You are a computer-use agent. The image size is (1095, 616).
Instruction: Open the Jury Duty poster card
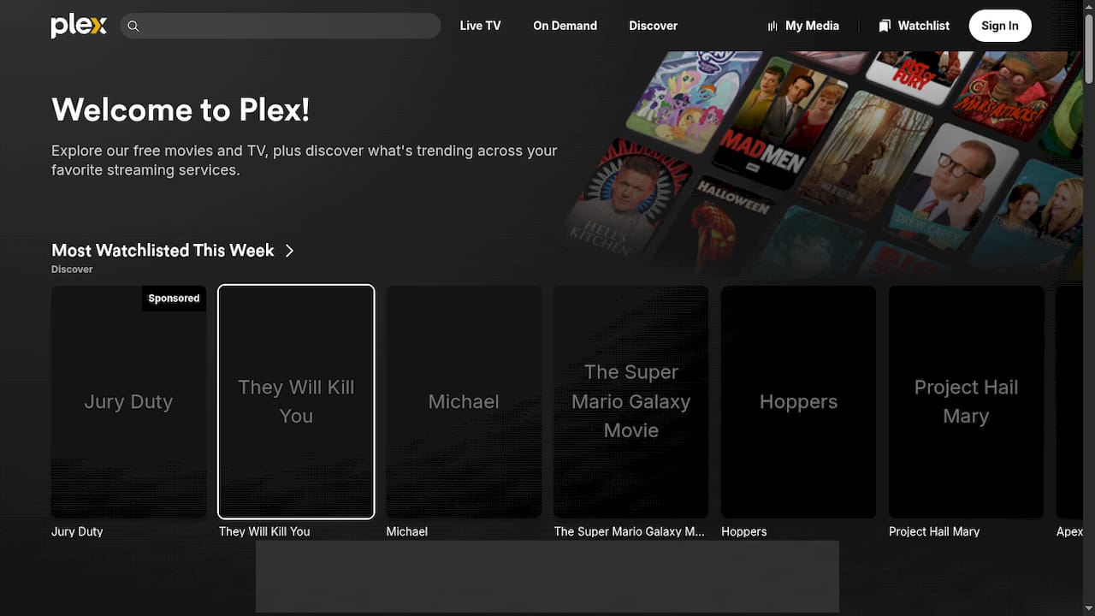click(x=128, y=402)
